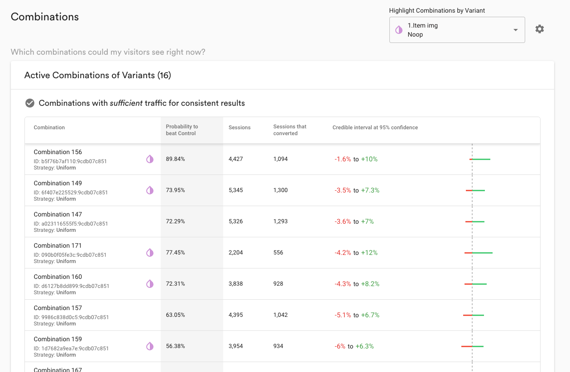
Task: Click ID 090b0f05fe3c:9cdb07c851
Action: 70,255
